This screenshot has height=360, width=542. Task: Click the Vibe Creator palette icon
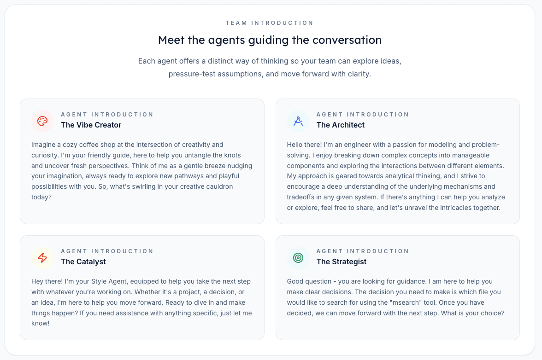click(42, 121)
